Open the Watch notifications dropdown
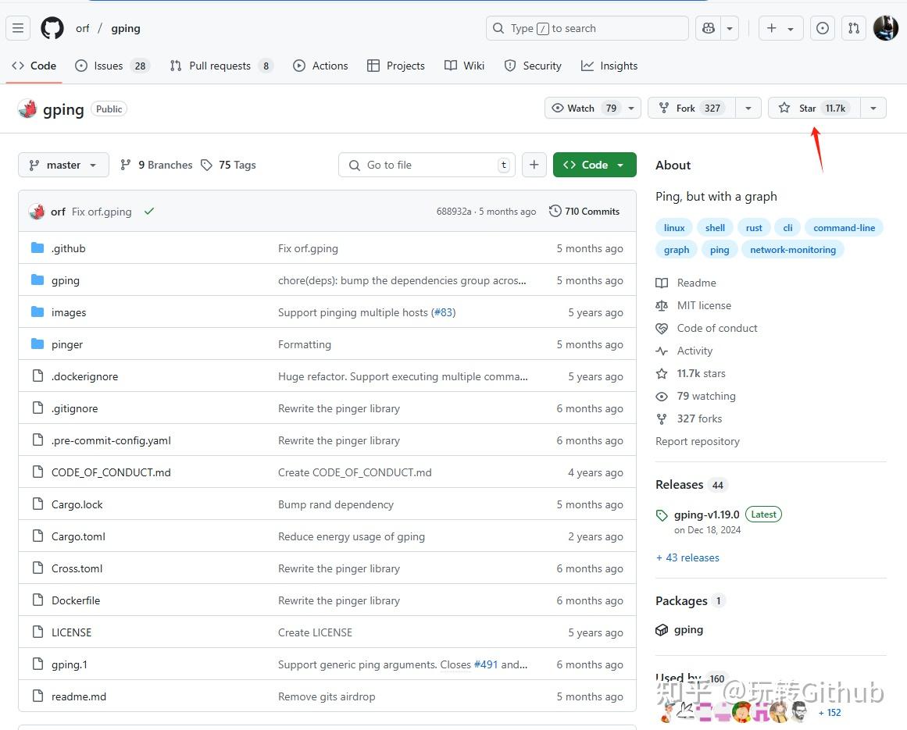 coord(592,108)
